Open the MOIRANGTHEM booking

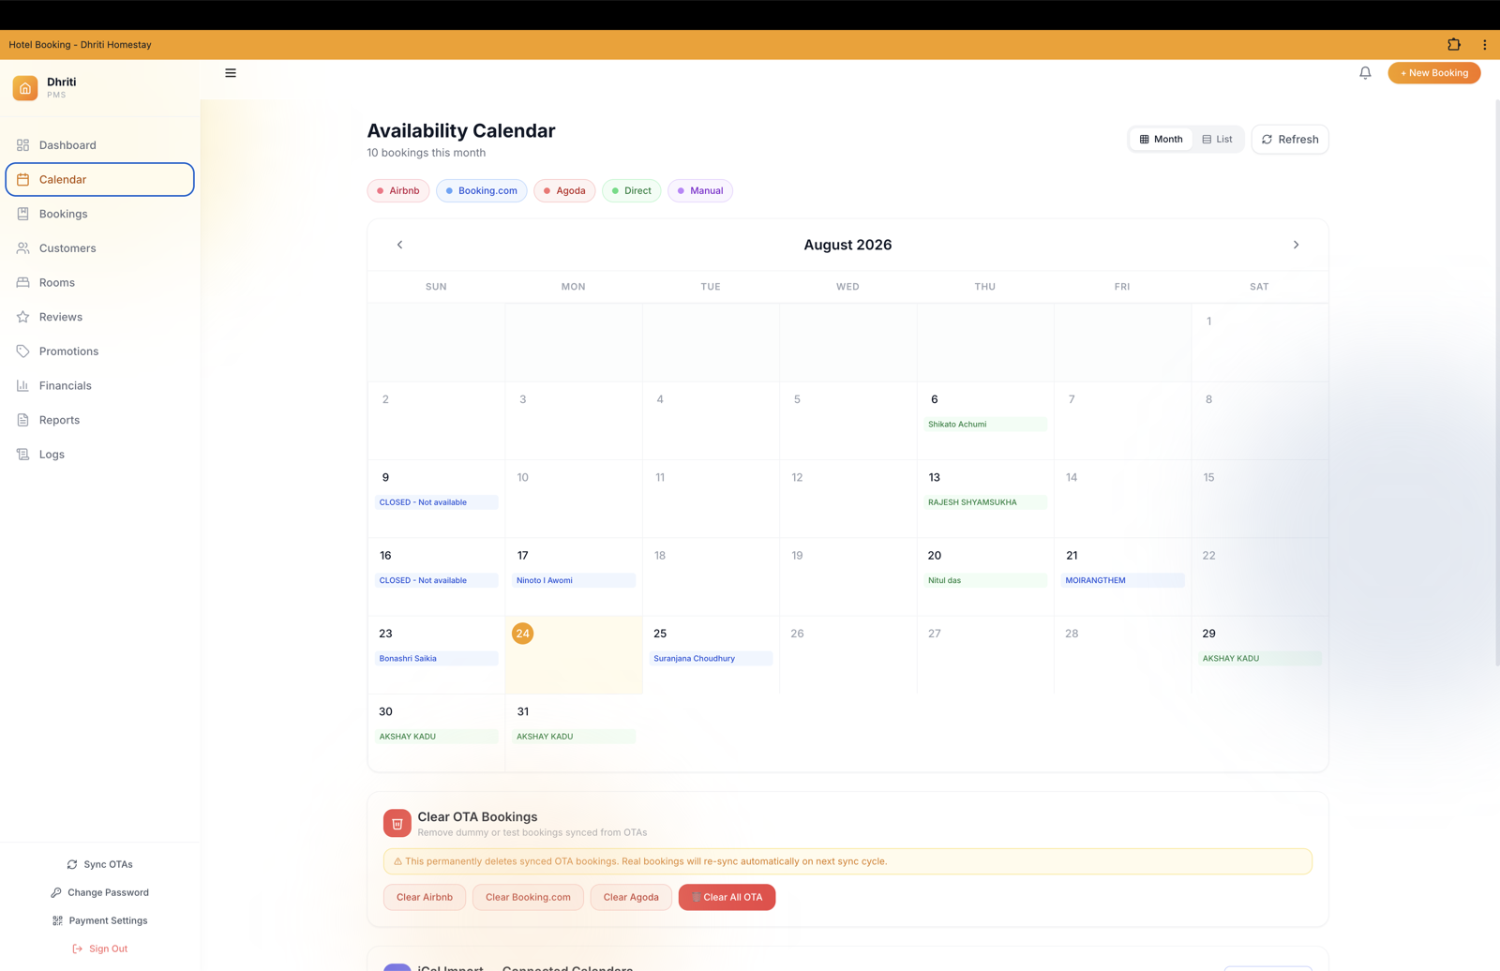tap(1122, 580)
